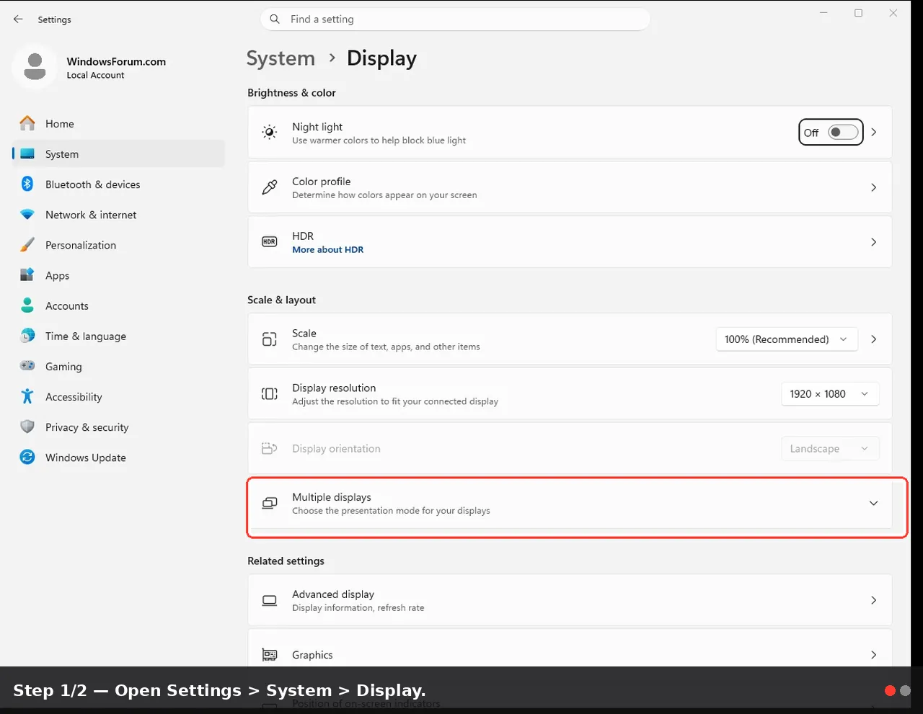Open the Scale percentage dropdown
923x714 pixels.
pyautogui.click(x=787, y=339)
